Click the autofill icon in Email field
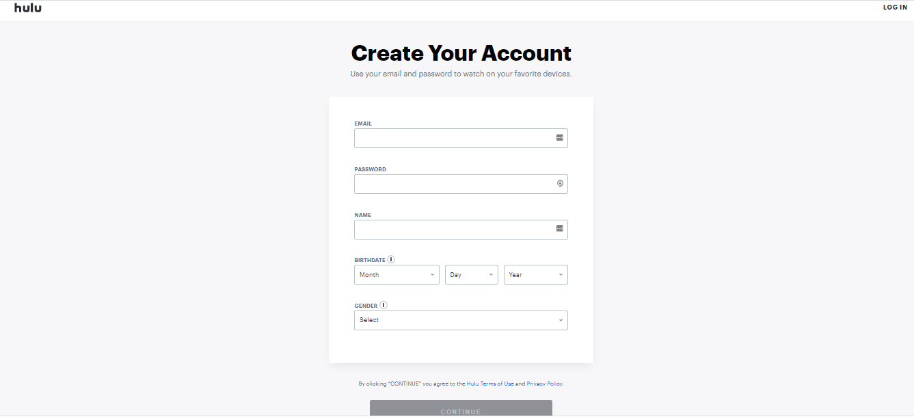The height and width of the screenshot is (419, 914). point(560,138)
